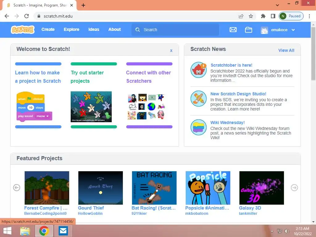Open the Ideas menu item

tap(94, 29)
